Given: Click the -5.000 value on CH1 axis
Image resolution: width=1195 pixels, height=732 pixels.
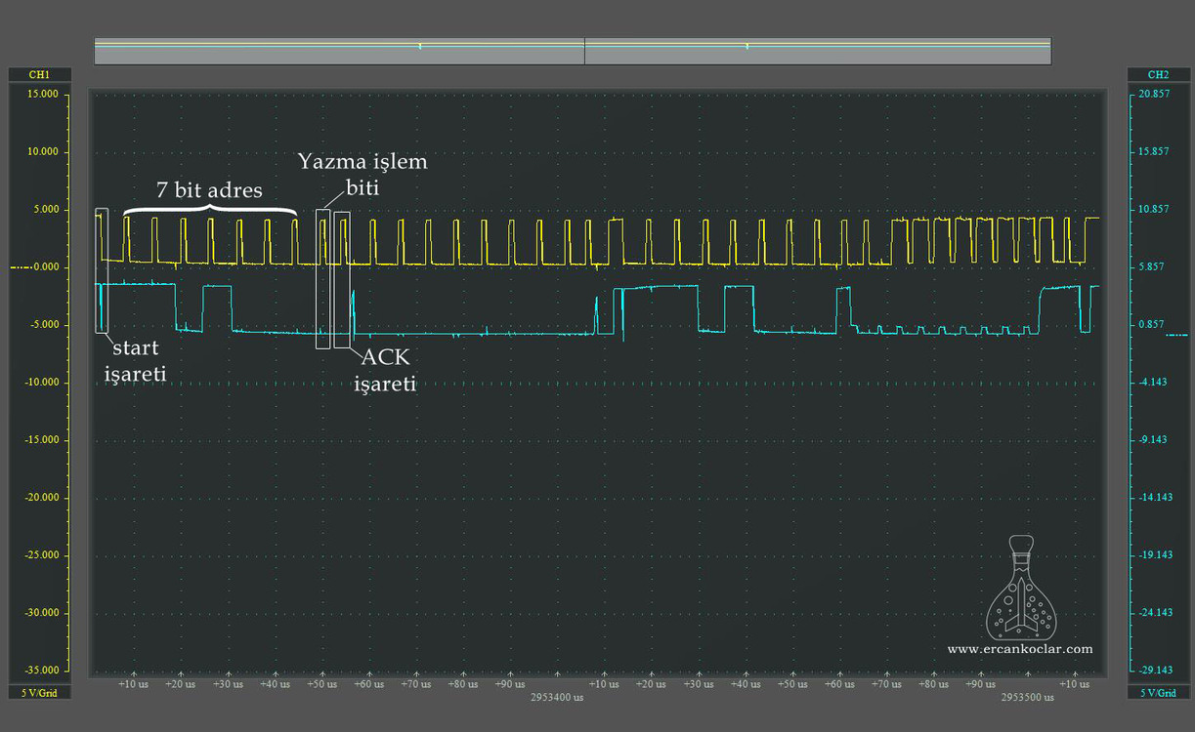Looking at the screenshot, I should click(46, 325).
